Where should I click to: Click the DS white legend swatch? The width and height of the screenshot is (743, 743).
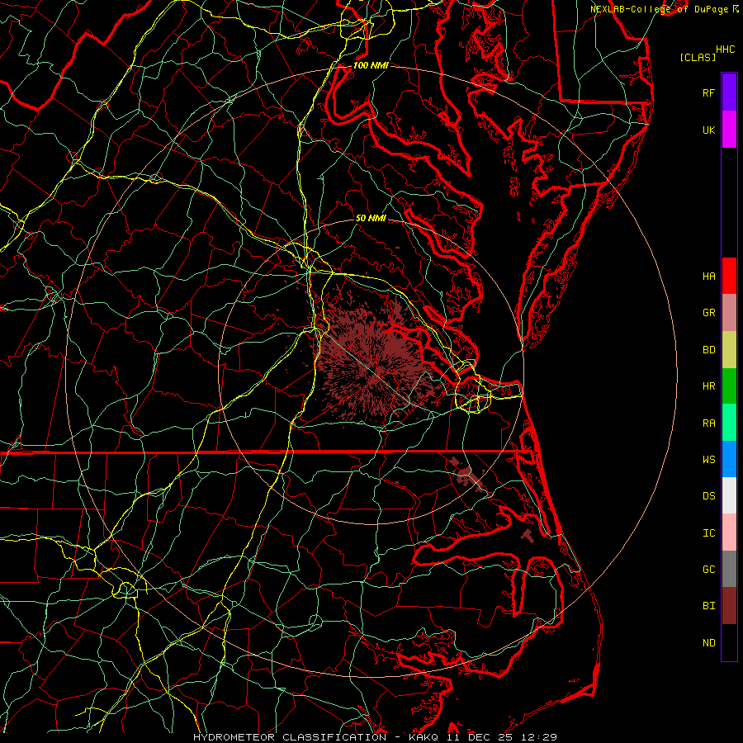pos(729,495)
